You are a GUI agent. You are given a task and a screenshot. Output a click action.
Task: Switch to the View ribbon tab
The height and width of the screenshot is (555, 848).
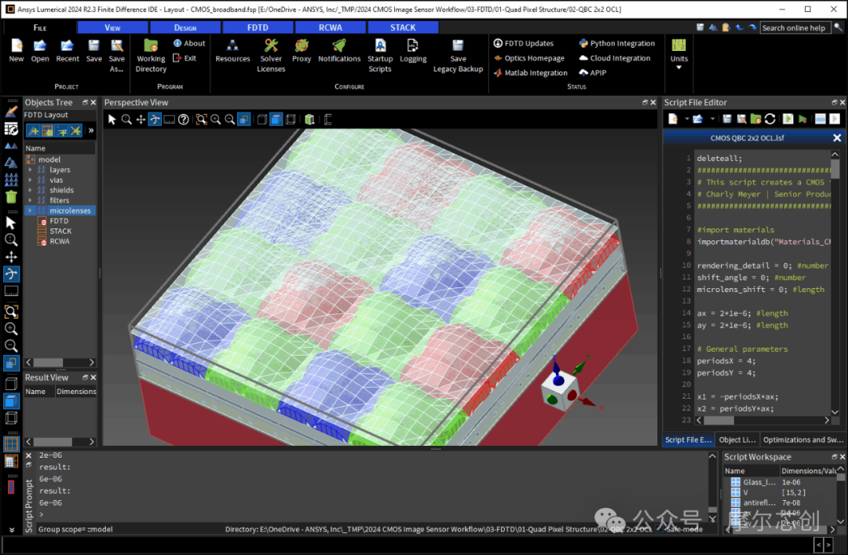click(112, 27)
